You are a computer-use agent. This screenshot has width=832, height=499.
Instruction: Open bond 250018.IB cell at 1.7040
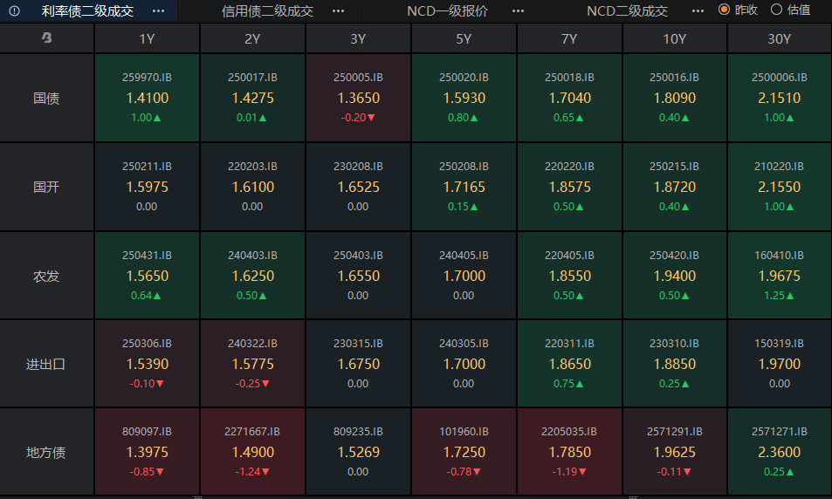pyautogui.click(x=569, y=98)
